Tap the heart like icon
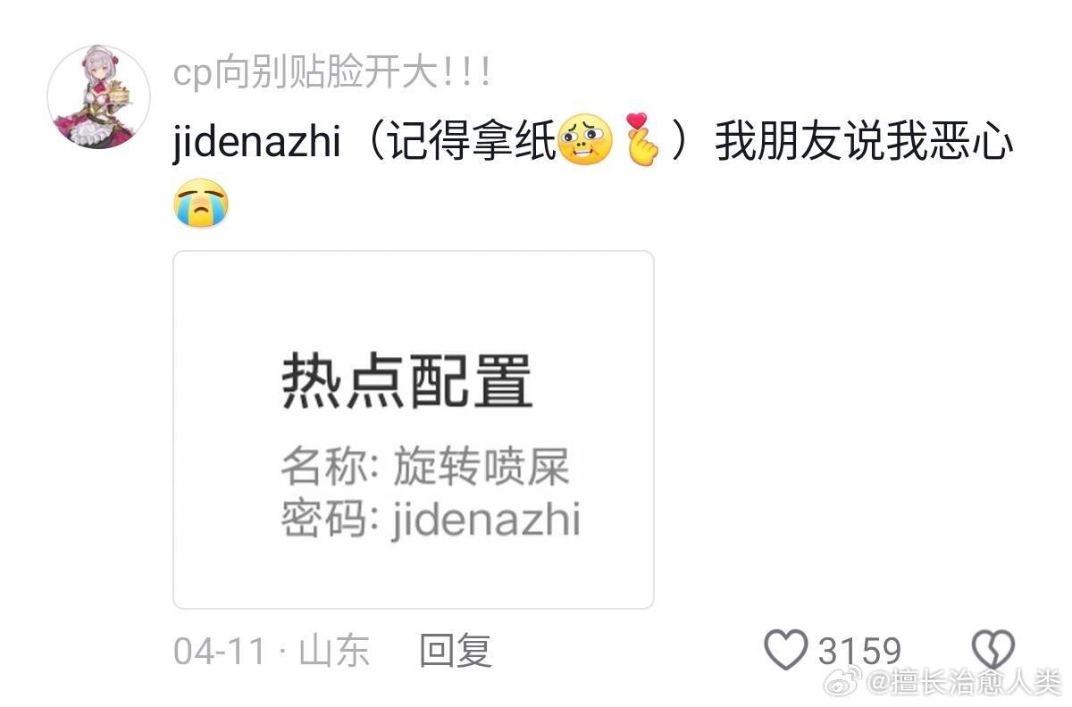Screen dimensions: 1072x707 coord(786,649)
